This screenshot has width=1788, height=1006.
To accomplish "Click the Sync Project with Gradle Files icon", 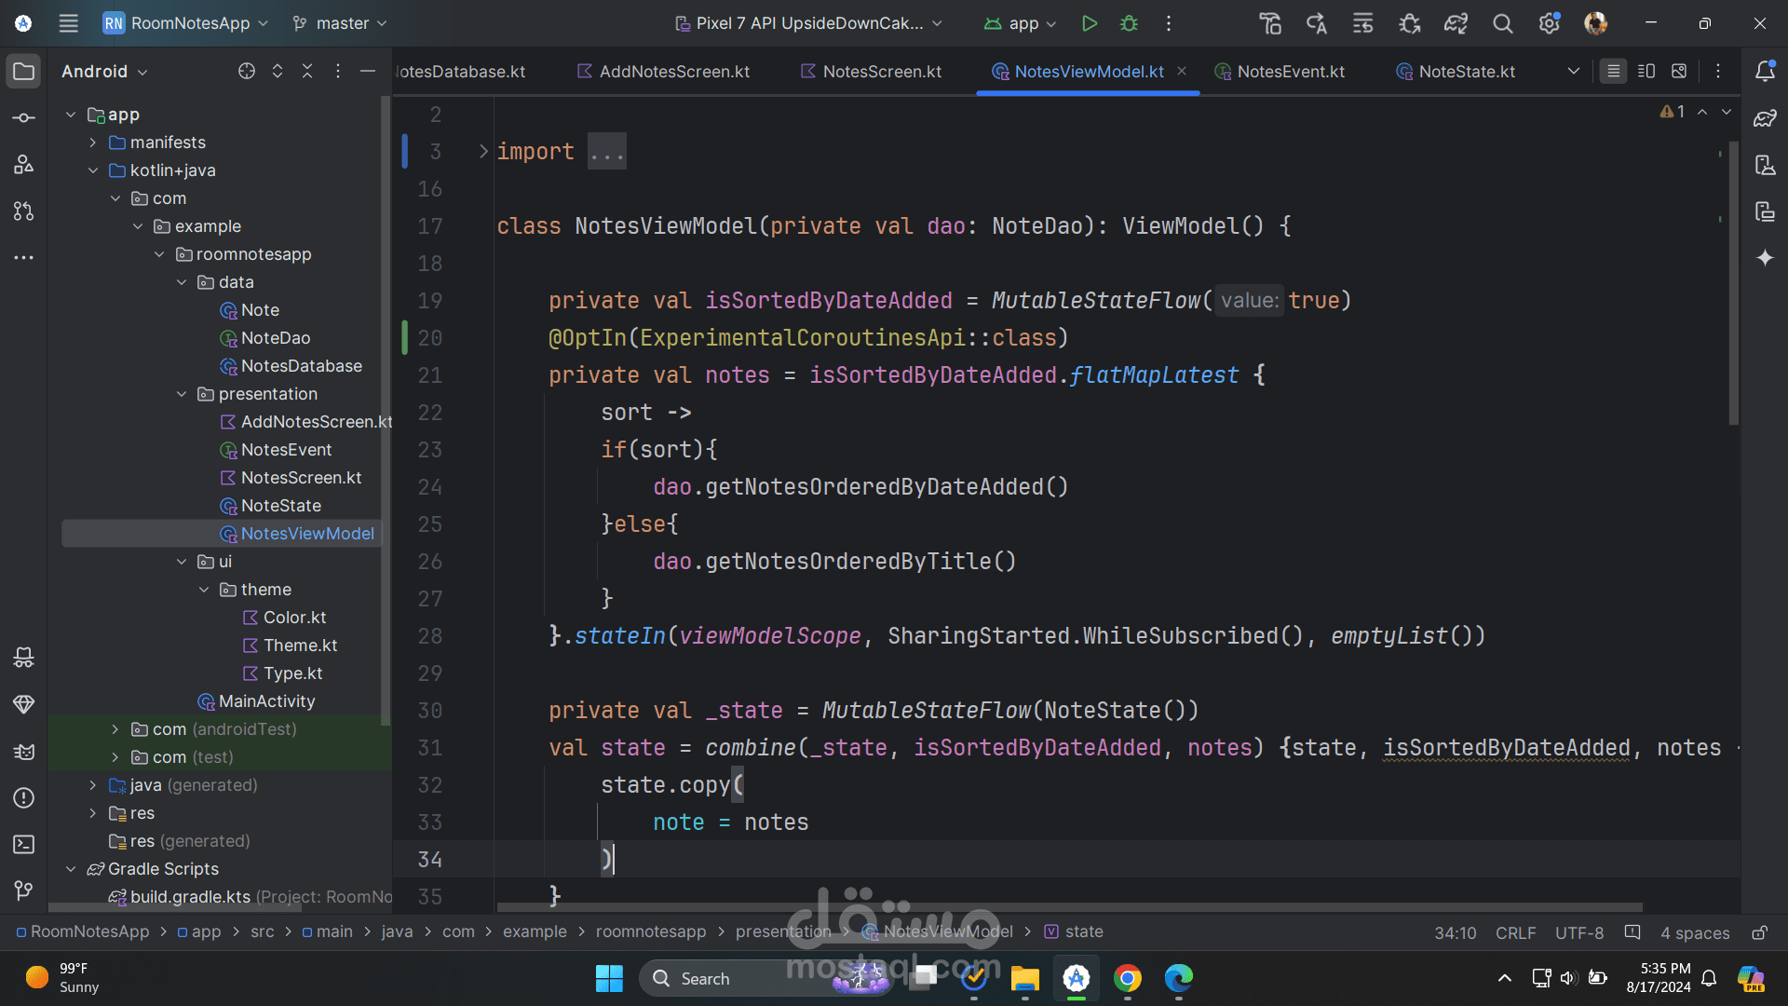I will 1456,23.
